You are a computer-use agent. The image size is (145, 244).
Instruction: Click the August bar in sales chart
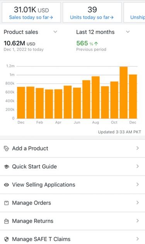(96, 98)
